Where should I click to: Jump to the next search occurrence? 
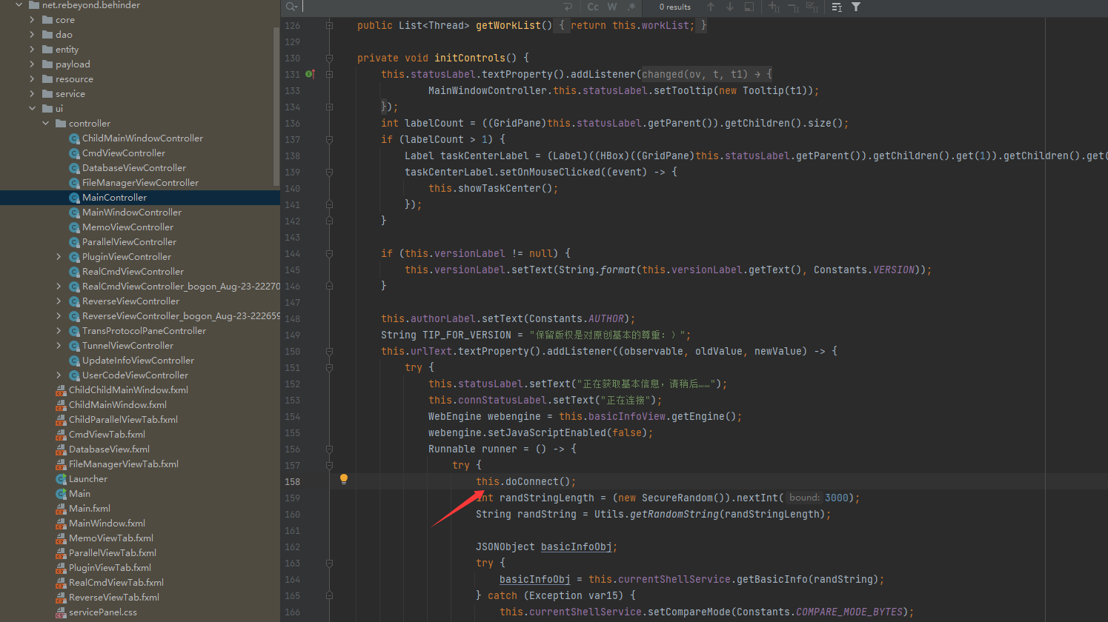(x=730, y=7)
